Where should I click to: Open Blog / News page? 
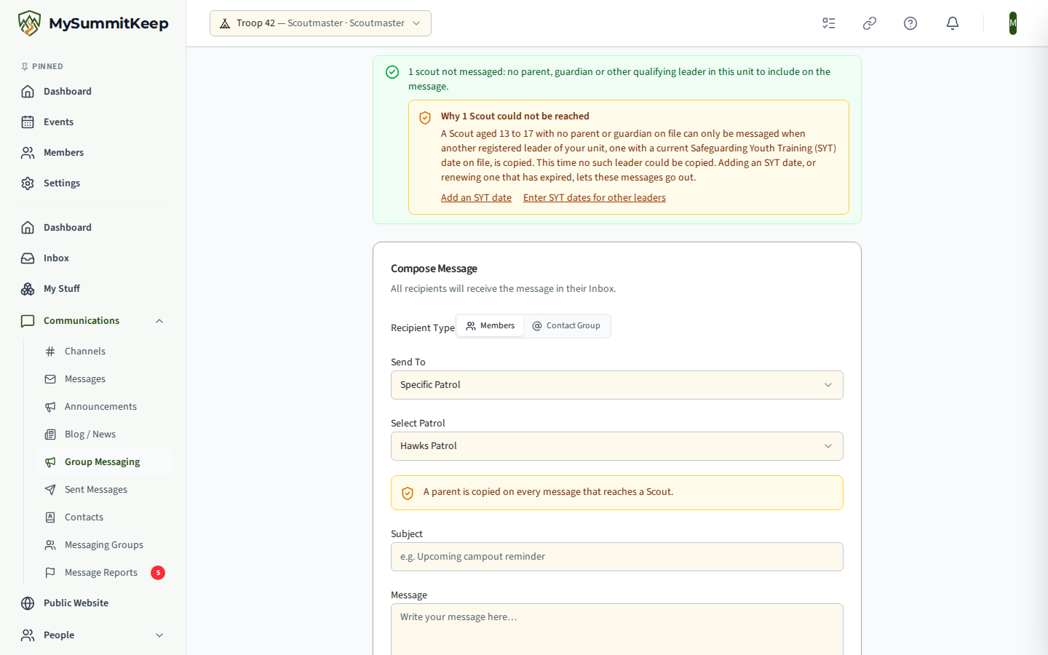click(105, 434)
